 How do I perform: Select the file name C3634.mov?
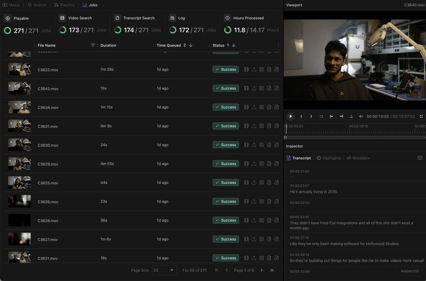coord(48,107)
